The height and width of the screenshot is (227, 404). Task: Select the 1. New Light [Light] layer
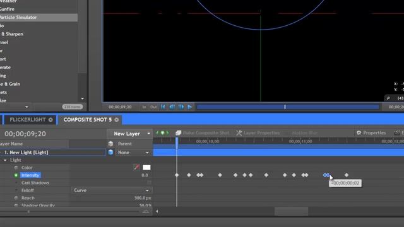click(x=53, y=153)
